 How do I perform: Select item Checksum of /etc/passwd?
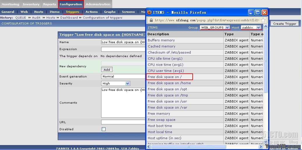click(x=169, y=52)
